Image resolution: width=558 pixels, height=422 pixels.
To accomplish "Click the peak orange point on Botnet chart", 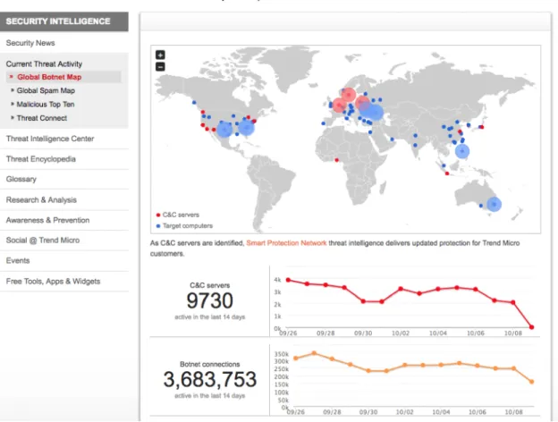I will coord(314,353).
